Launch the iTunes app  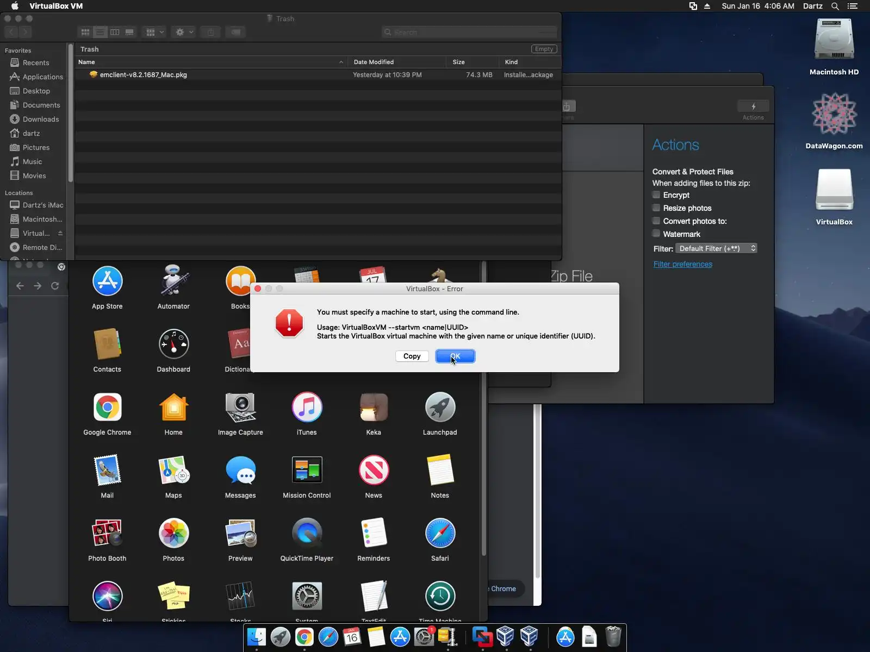point(307,407)
